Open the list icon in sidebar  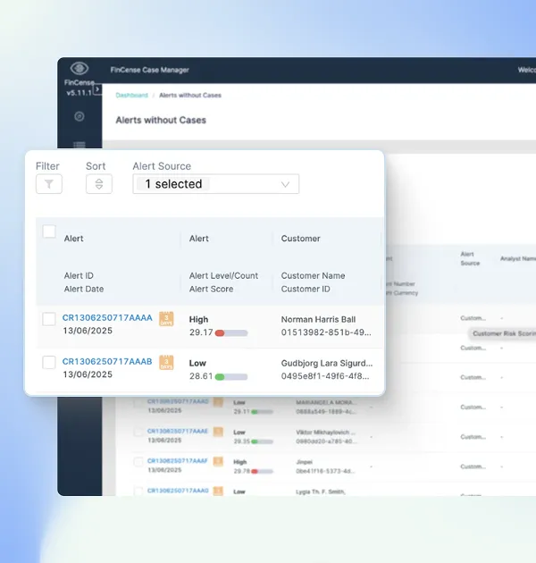80,145
